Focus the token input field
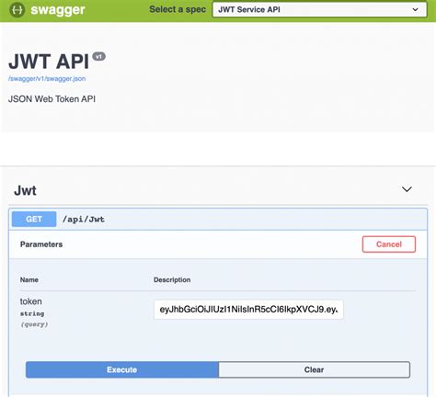This screenshot has width=436, height=397. pyautogui.click(x=248, y=310)
